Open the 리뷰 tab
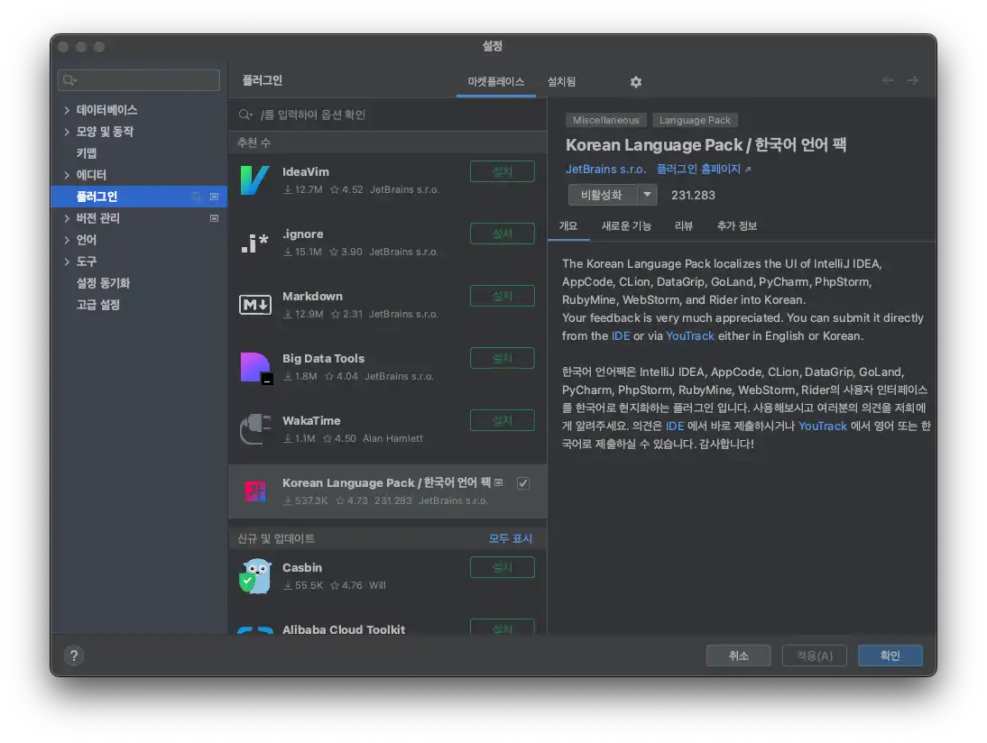987x743 pixels. (684, 225)
